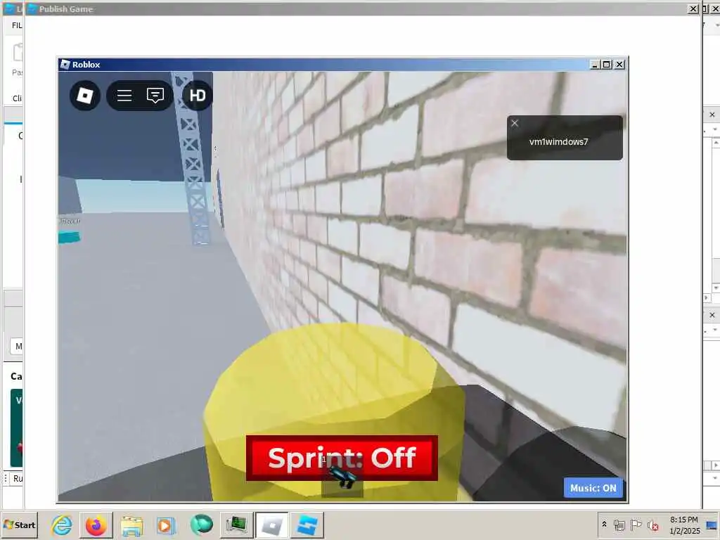
Task: Open the network tray icon
Action: click(619, 525)
